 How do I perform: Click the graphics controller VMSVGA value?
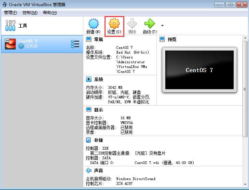(127, 123)
